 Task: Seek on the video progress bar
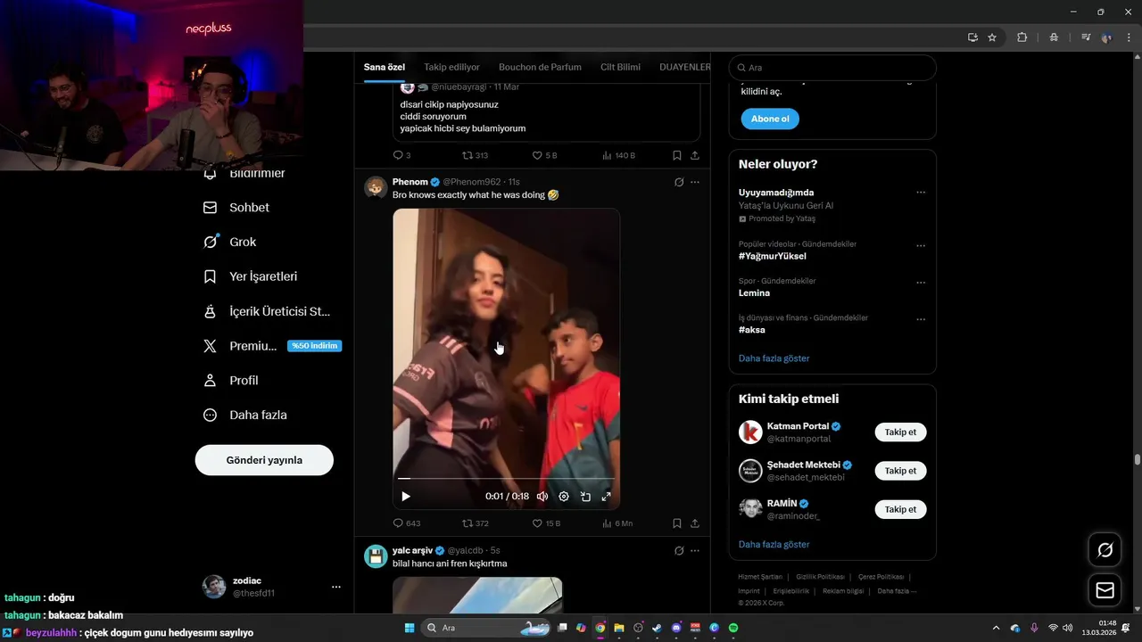[x=506, y=479]
